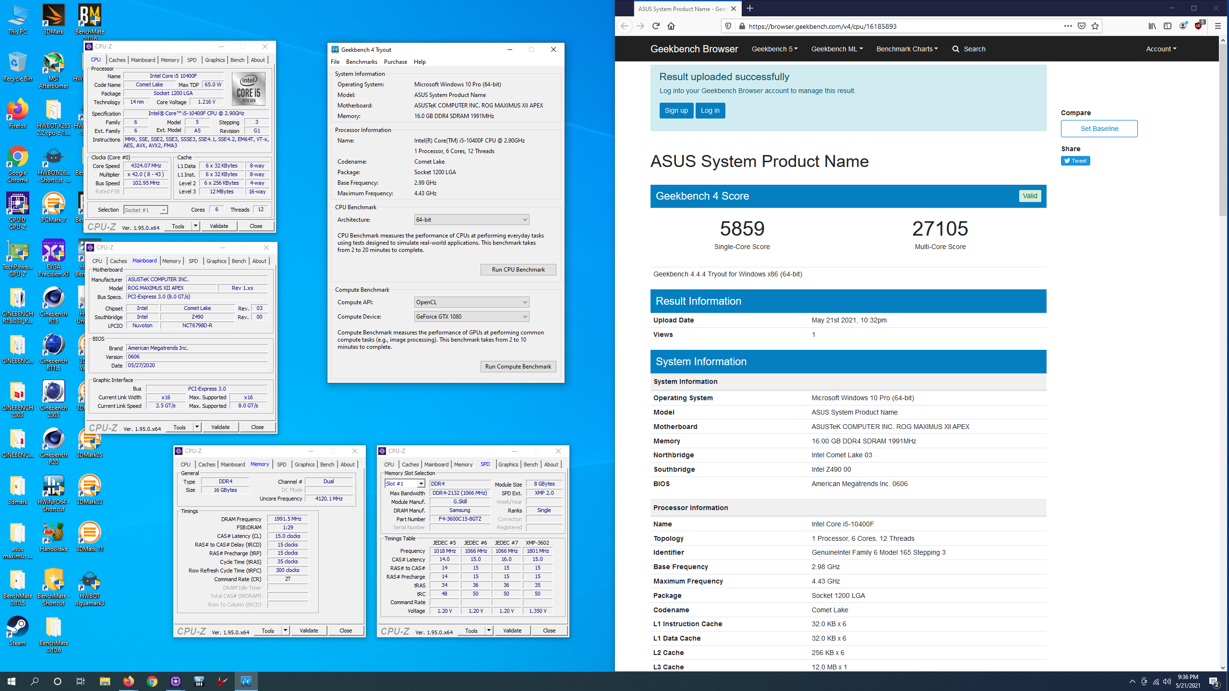Launch Steam from the desktop
The height and width of the screenshot is (691, 1229).
(18, 631)
